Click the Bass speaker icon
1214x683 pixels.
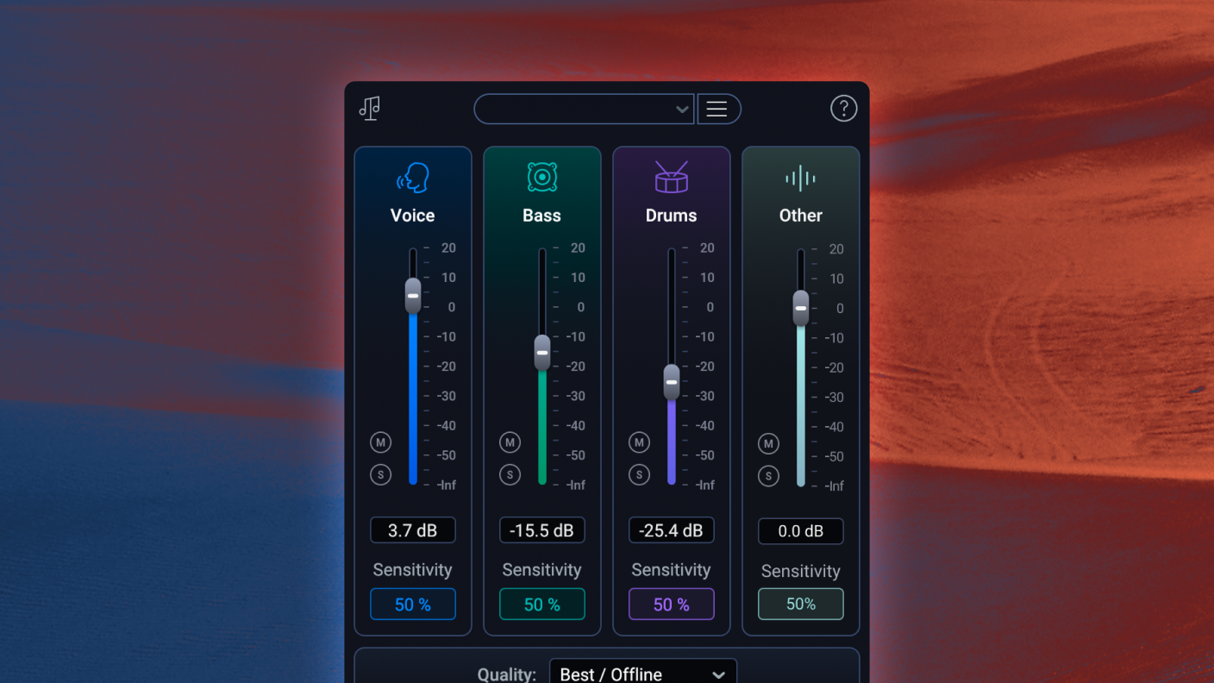pyautogui.click(x=542, y=178)
